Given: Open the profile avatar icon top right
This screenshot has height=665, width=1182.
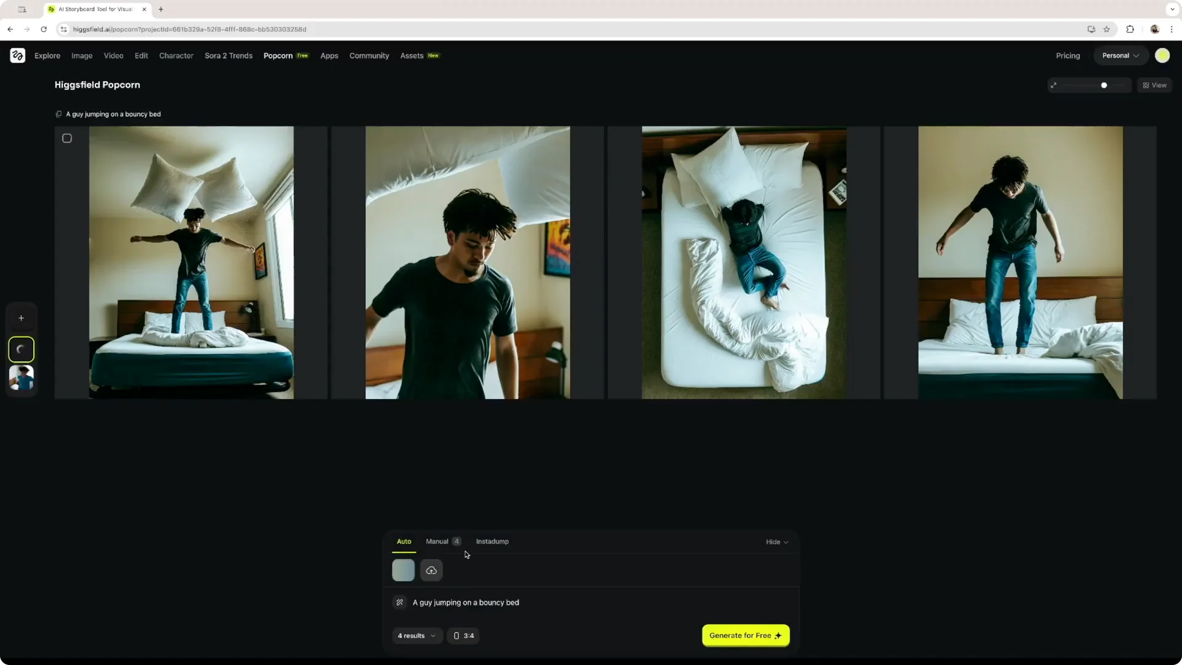Looking at the screenshot, I should 1163,55.
